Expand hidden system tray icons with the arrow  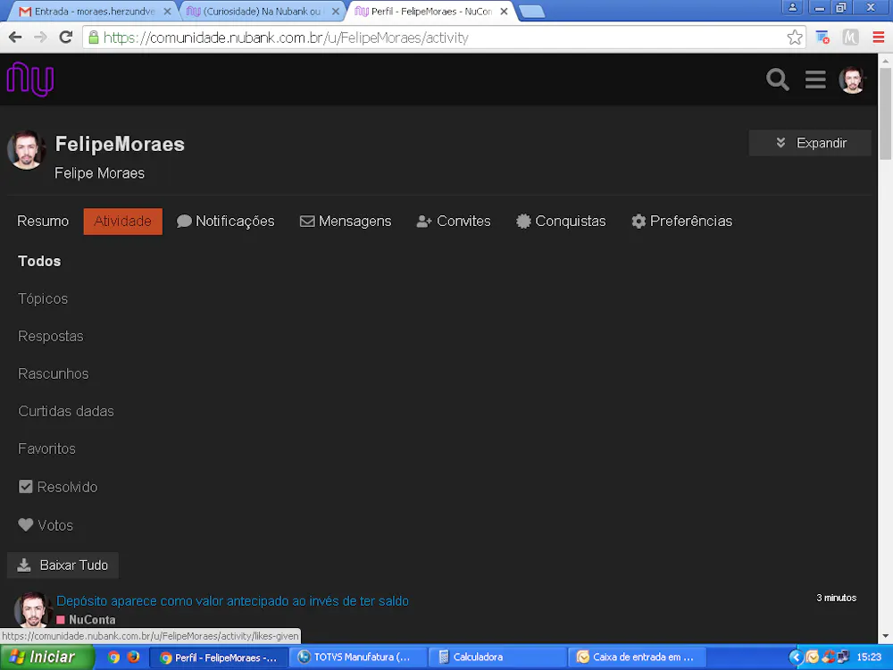(x=796, y=657)
